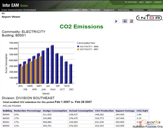Screen dimensions: 163x128
Task: Open the Operations menu
Action: click(138, 10)
